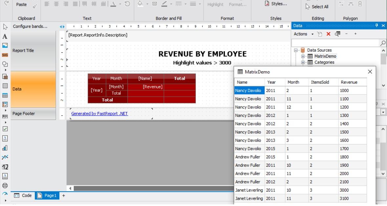The height and width of the screenshot is (206, 387).
Task: Select the Nancy Davolio row with Revenue 1000
Action: (x=301, y=90)
